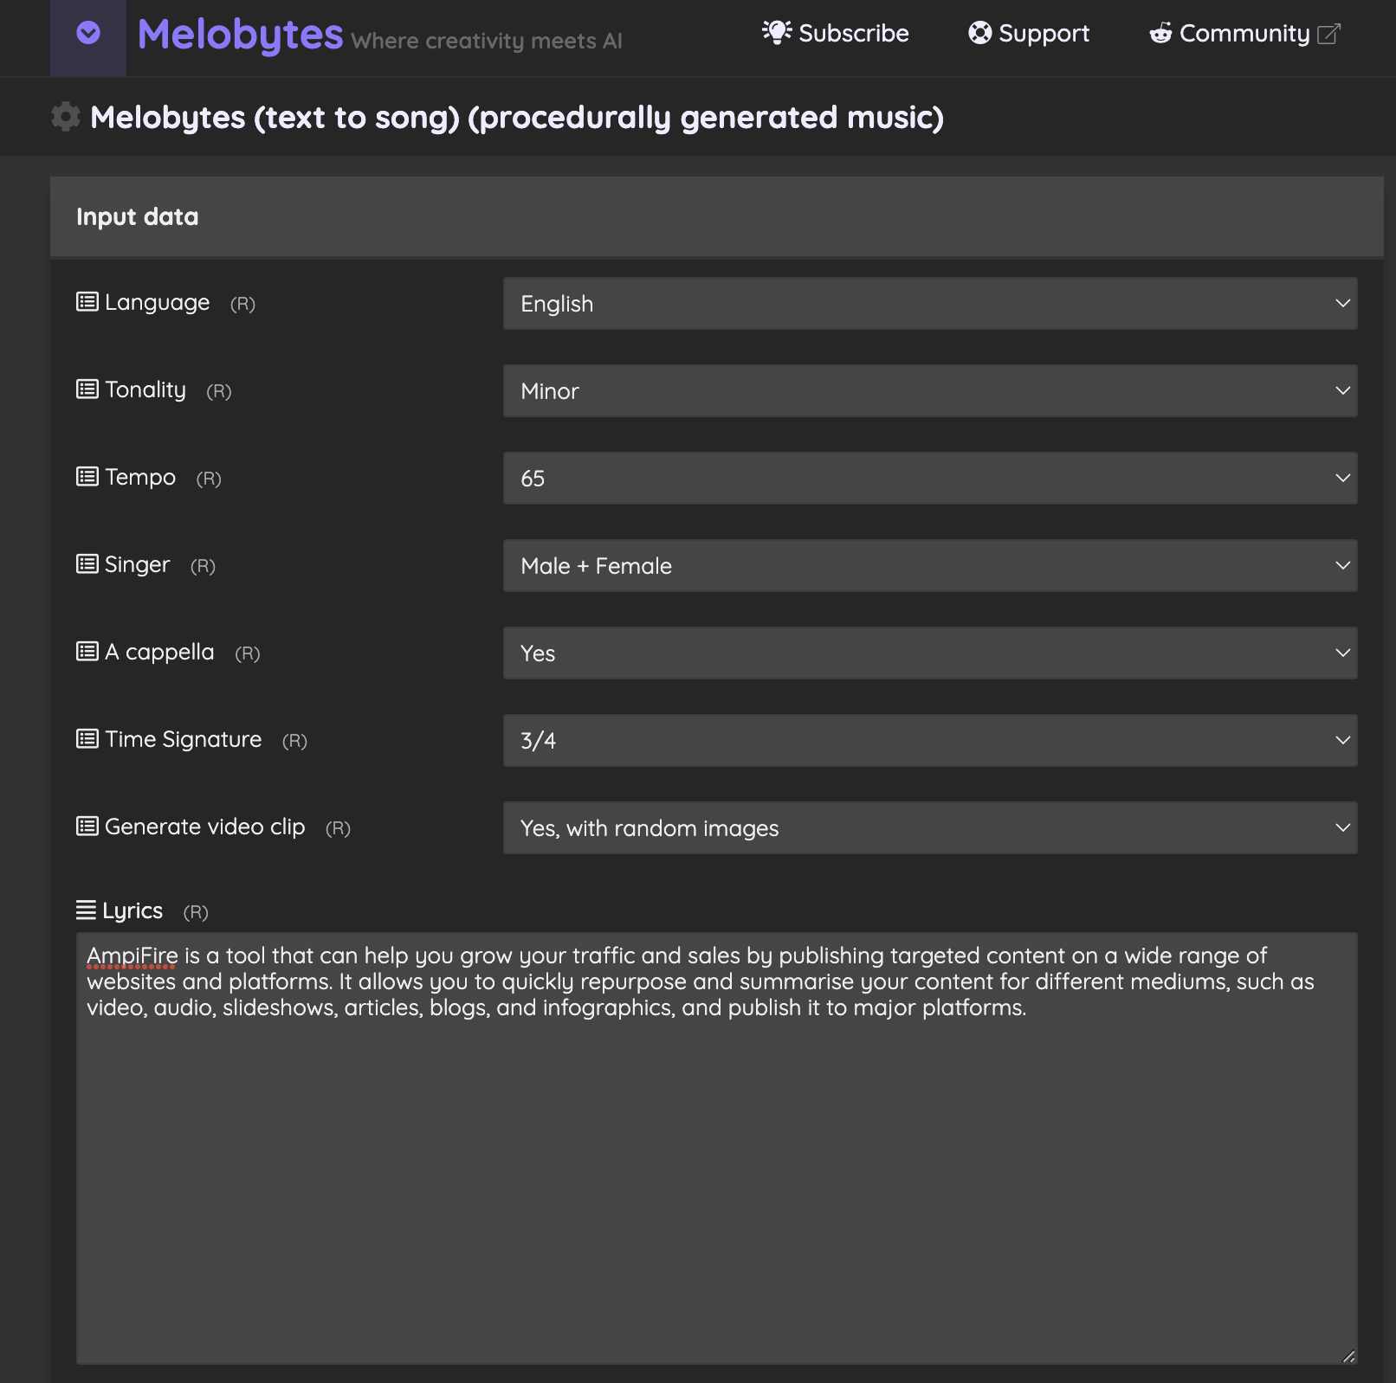Click the lines icon beside Lyrics label
Screen dimensions: 1396x1383
point(87,910)
